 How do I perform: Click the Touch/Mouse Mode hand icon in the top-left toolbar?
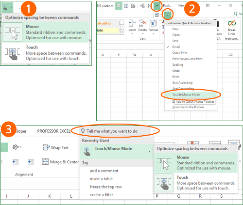point(5,7)
